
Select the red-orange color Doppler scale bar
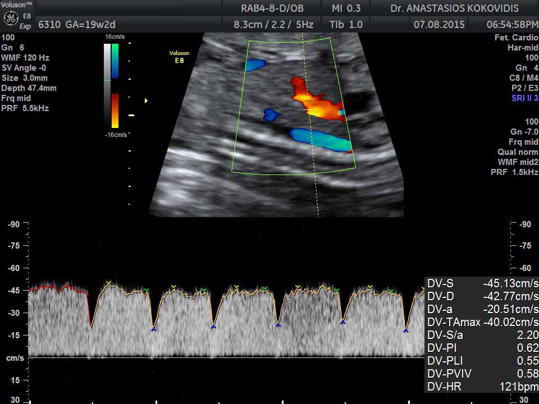tap(115, 111)
